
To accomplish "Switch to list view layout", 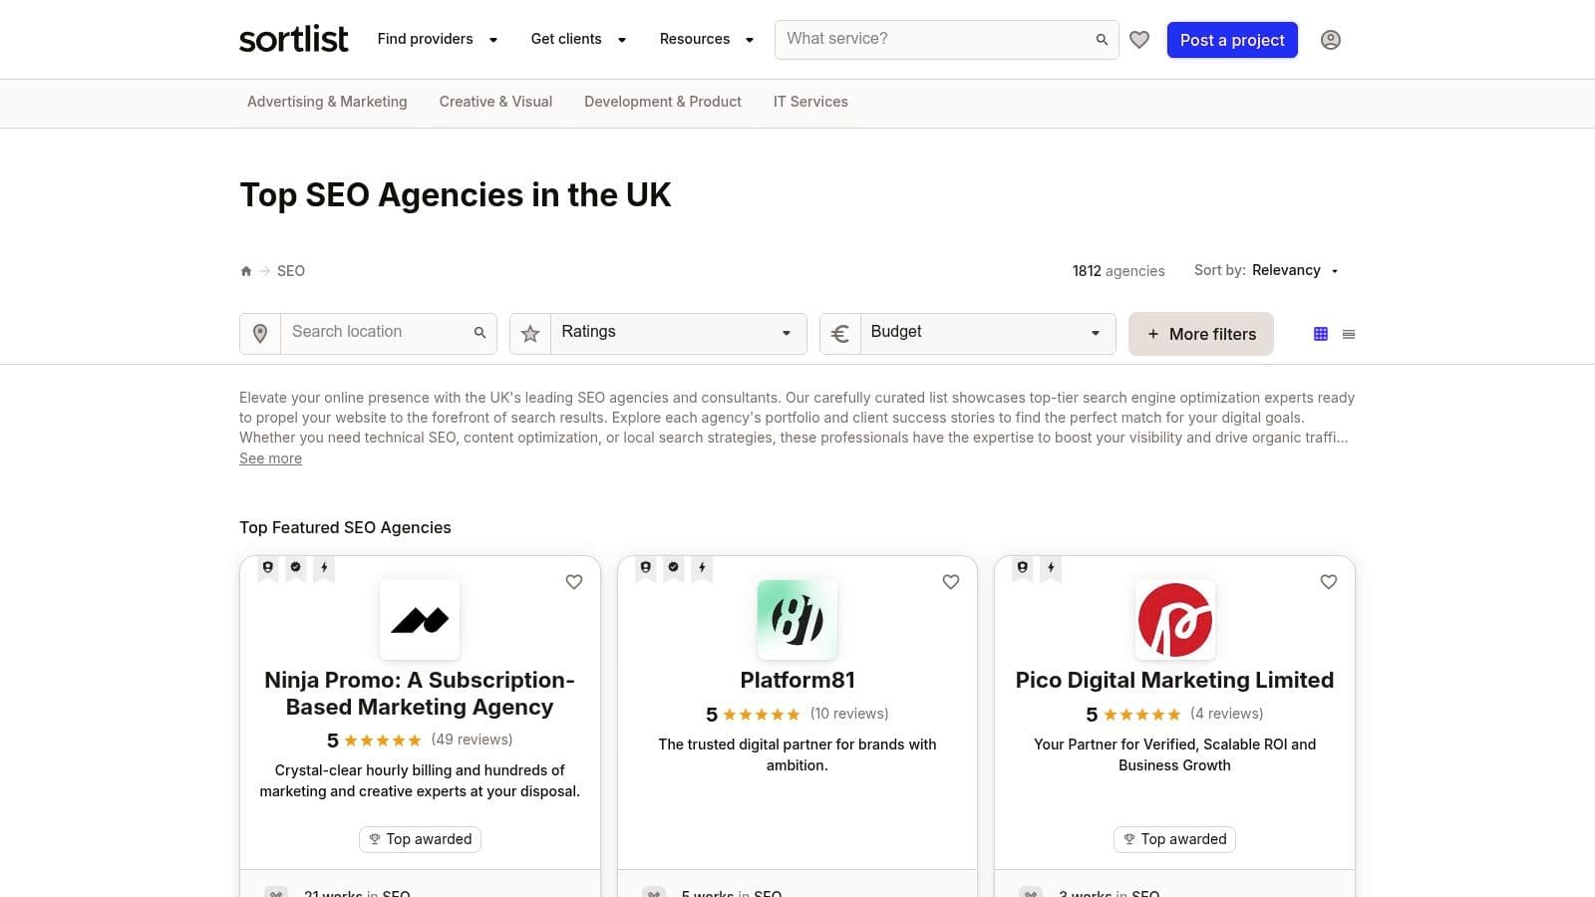I will pos(1349,334).
